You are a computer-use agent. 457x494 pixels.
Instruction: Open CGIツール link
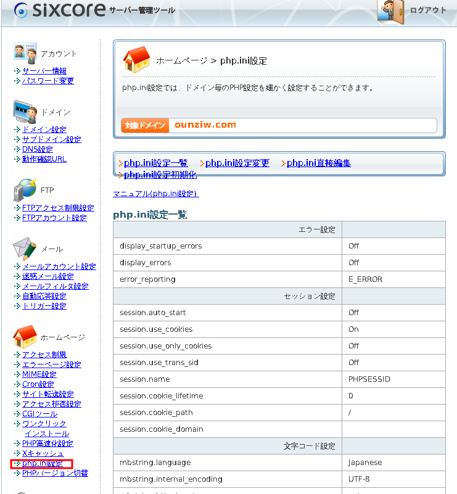coord(40,414)
